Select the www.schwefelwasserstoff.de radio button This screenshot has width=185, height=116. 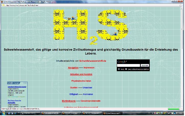[x=126, y=69]
